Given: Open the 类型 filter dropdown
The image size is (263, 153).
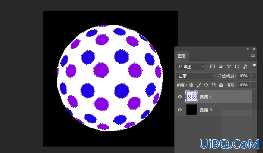Looking at the screenshot, I should [190, 67].
